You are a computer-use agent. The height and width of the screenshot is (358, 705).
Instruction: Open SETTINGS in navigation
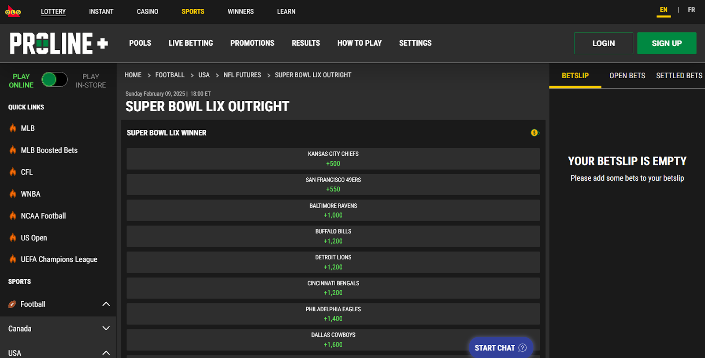point(416,43)
